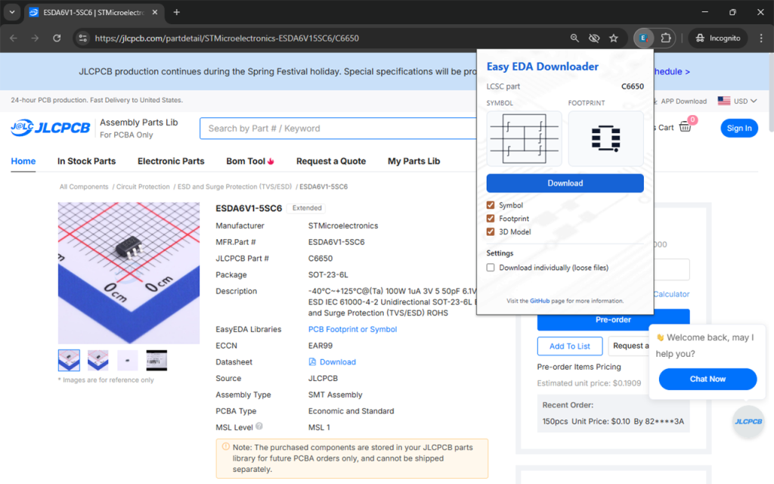The width and height of the screenshot is (774, 484).
Task: Open the GitHub link in the popup
Action: (540, 301)
